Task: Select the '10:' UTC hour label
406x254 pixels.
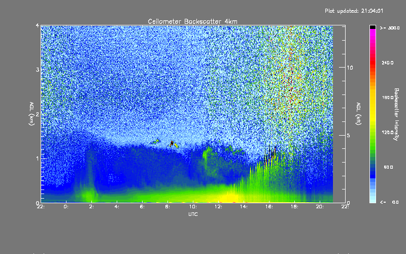Action: (193, 207)
